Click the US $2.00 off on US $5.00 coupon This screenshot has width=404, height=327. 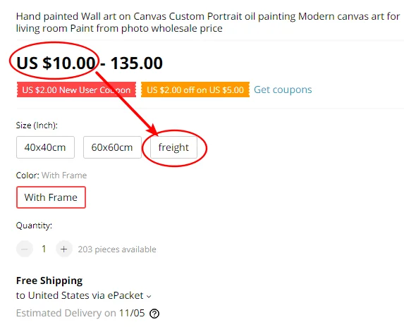(x=195, y=90)
